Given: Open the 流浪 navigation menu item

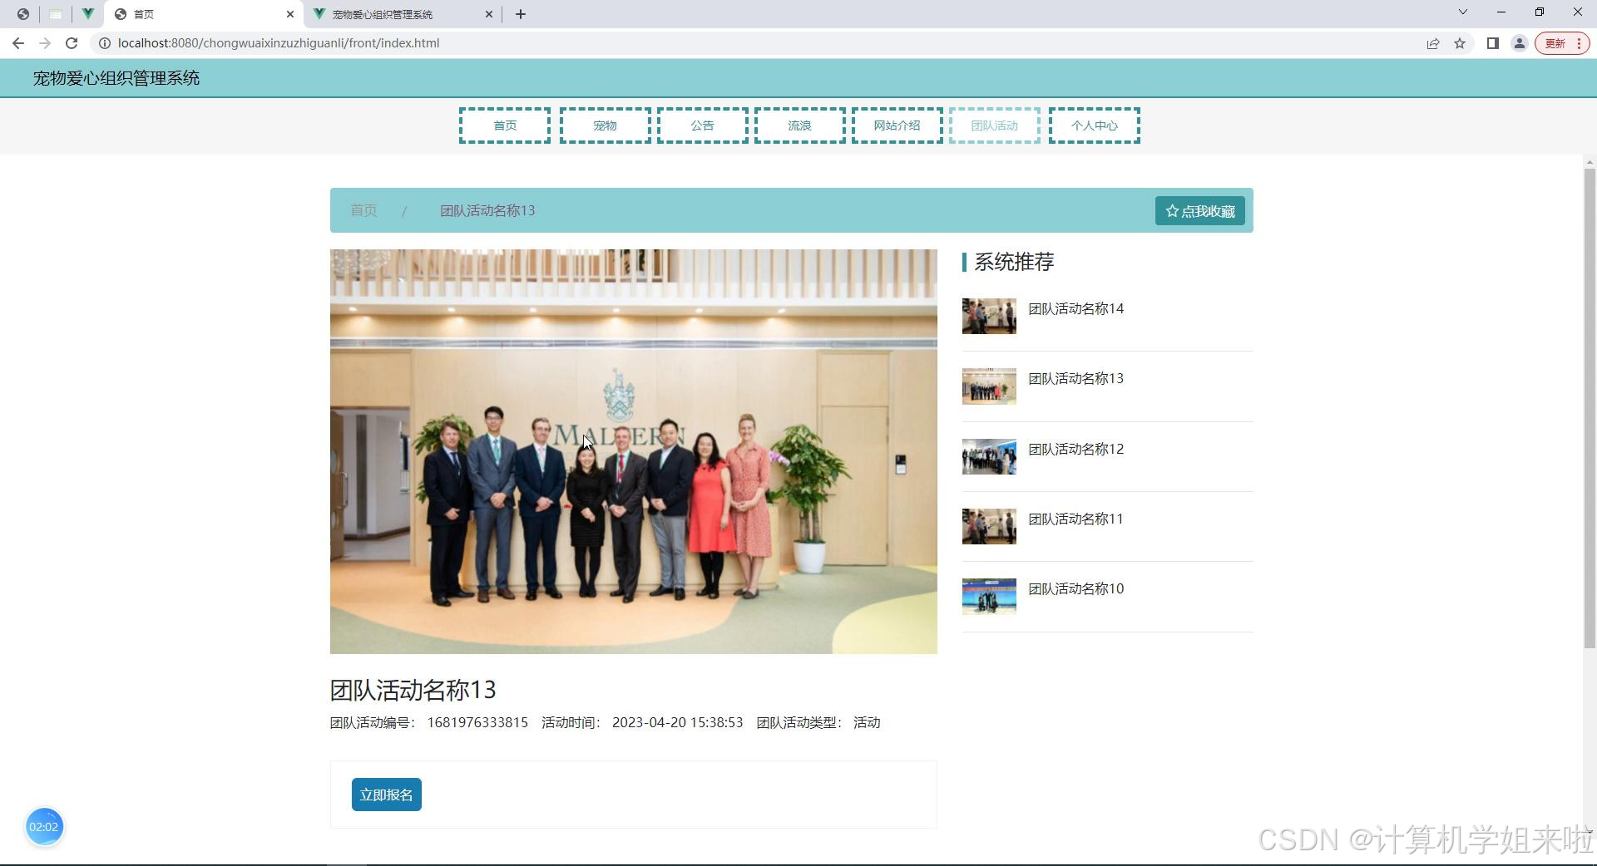Looking at the screenshot, I should [800, 125].
